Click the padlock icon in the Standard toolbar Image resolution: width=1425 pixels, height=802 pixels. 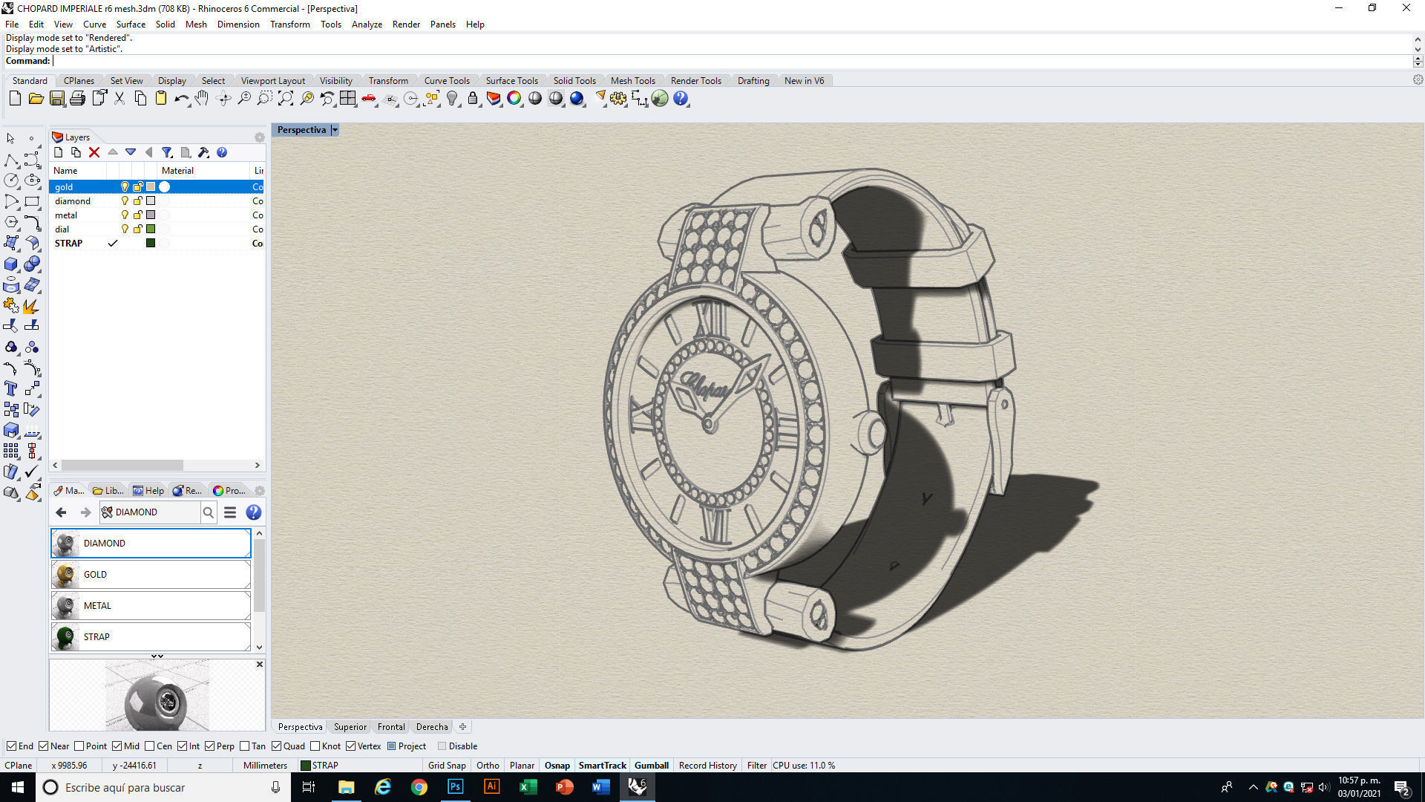tap(473, 98)
